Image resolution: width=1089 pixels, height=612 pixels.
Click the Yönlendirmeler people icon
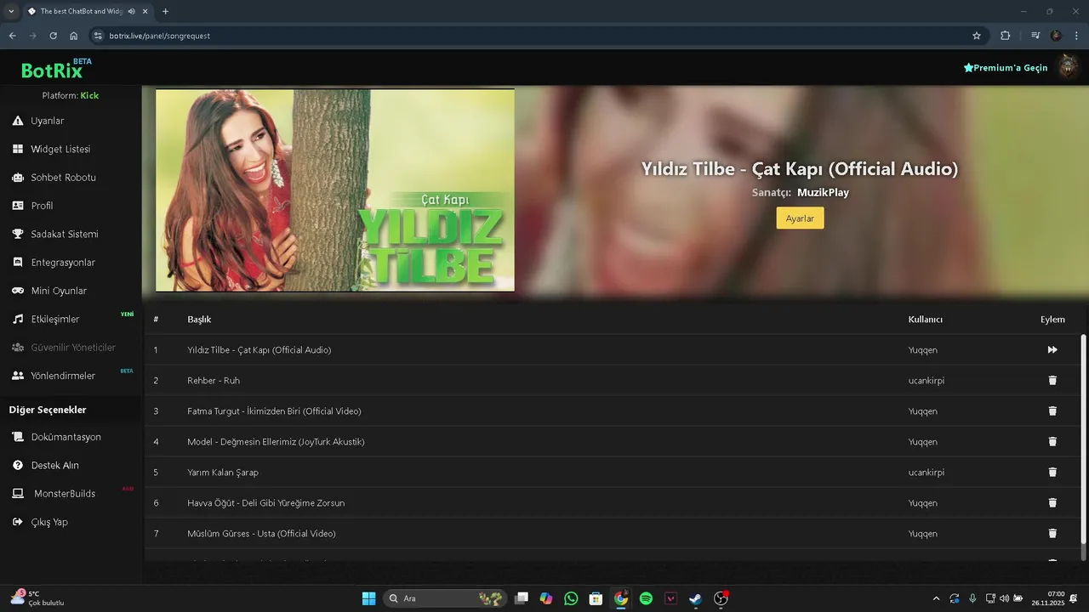(x=17, y=376)
